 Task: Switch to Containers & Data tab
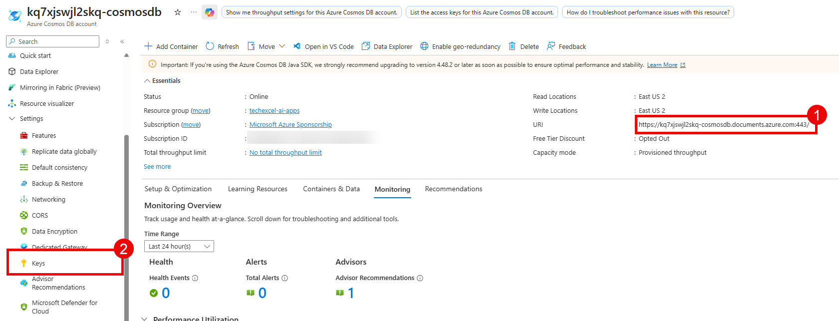pos(331,189)
